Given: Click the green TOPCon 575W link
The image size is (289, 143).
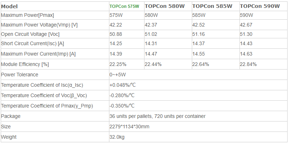Looking at the screenshot, I should tap(124, 6).
